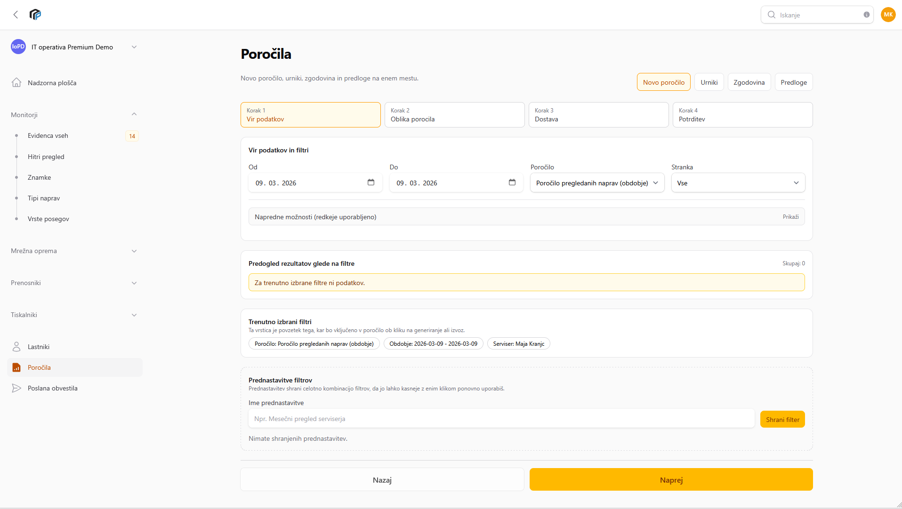Open Poslana obvestila send icon
Viewport: 902px width, 509px height.
pos(16,388)
